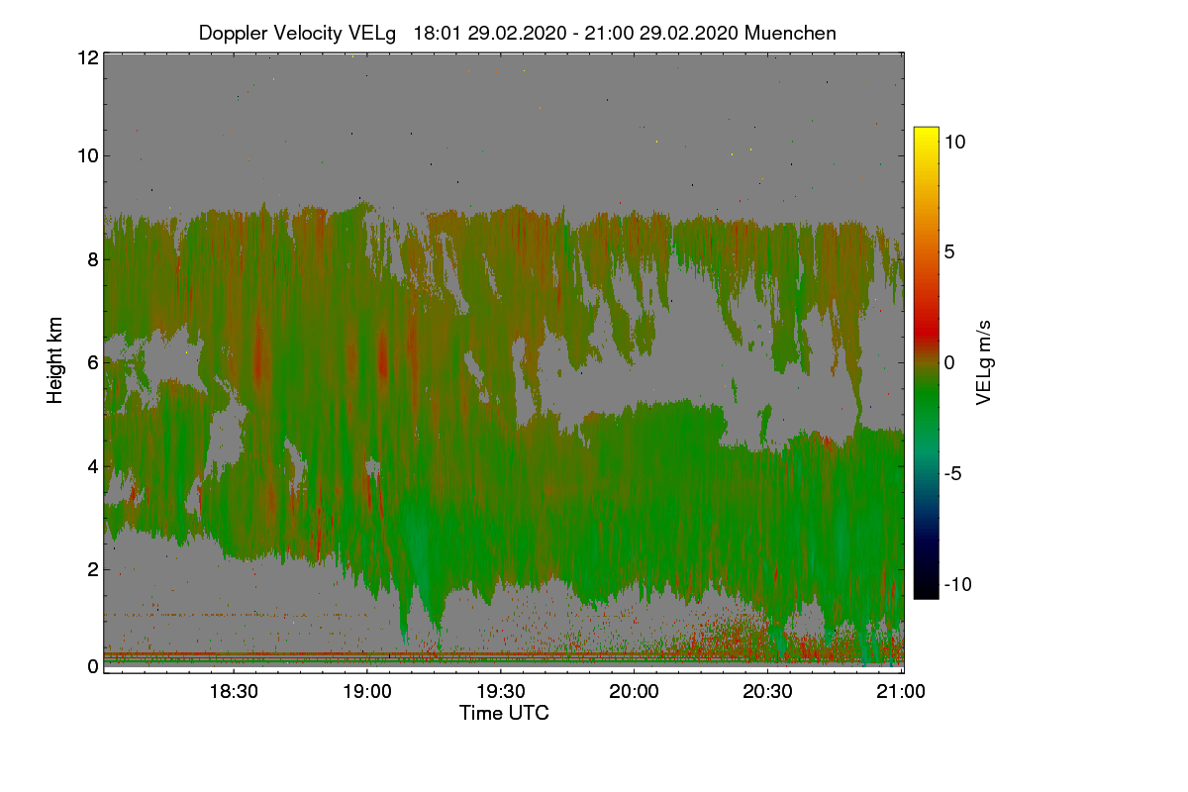Viewport: 1188px width, 792px height.
Task: Click the black bottom of the colorbar
Action: coord(926,592)
